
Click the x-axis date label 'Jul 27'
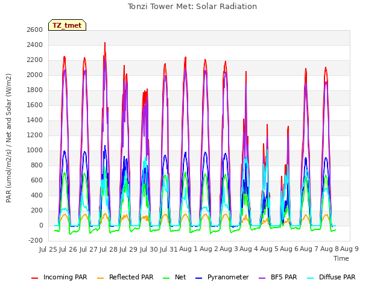pos(88,249)
